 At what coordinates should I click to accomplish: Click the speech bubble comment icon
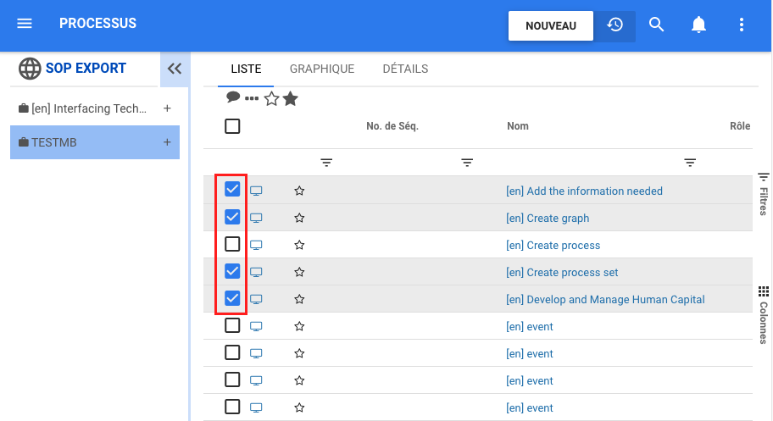pos(233,97)
